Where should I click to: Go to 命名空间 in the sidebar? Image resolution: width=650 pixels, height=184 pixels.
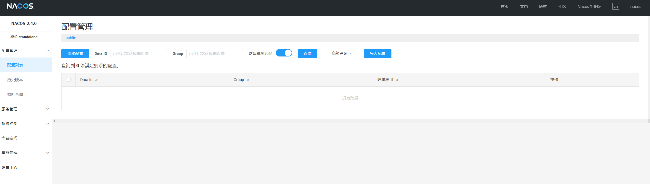(x=26, y=138)
